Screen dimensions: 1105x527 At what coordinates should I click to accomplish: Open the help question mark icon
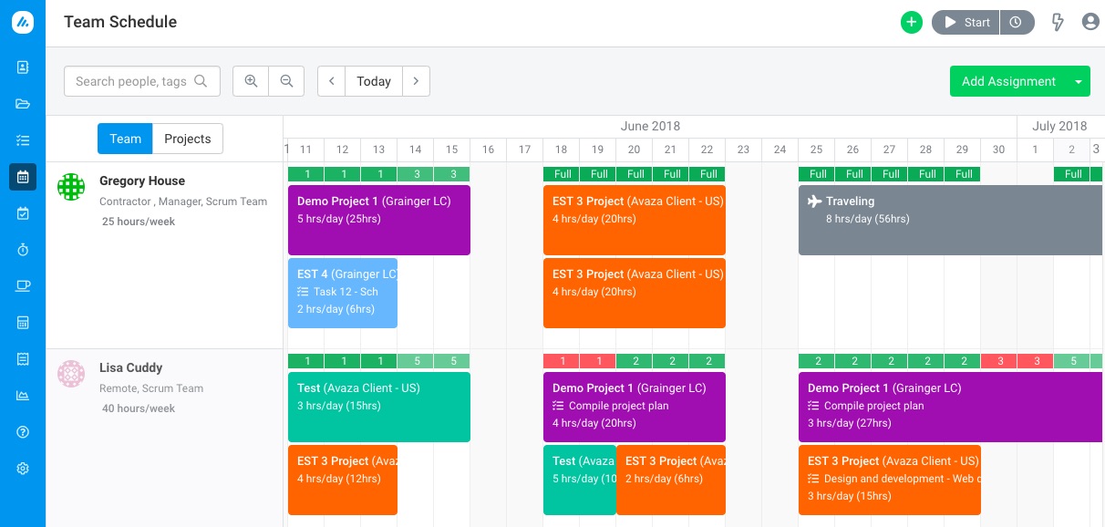point(23,431)
